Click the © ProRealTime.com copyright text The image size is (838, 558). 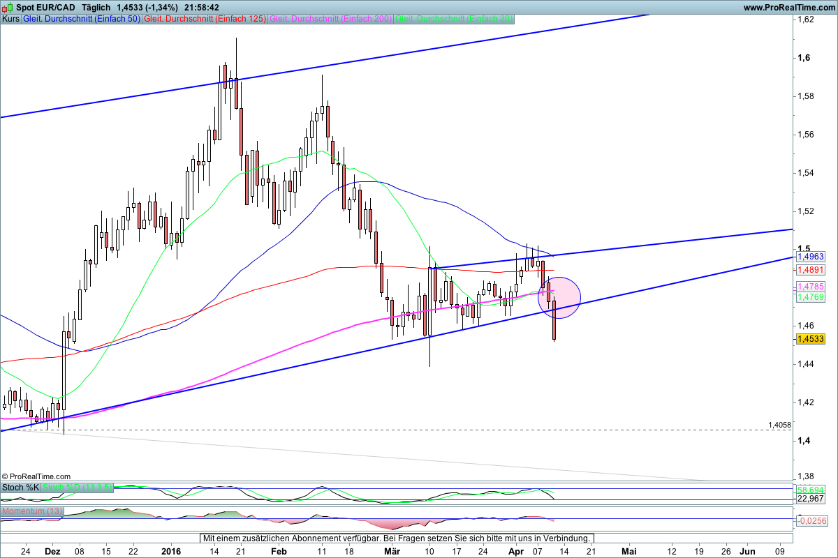pyautogui.click(x=36, y=476)
